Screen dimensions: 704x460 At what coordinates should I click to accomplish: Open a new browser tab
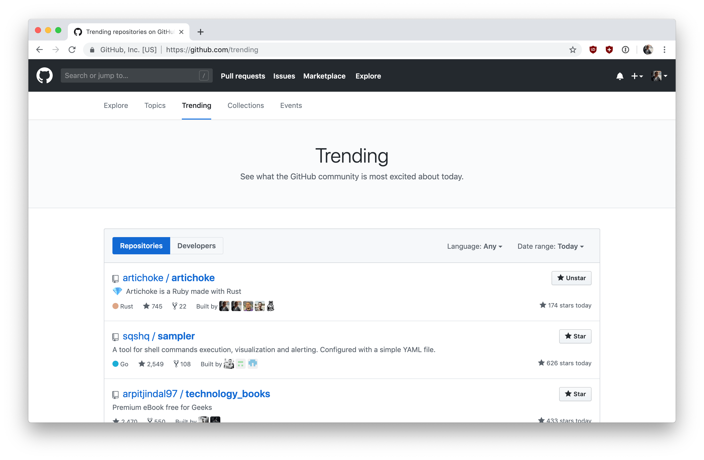200,32
